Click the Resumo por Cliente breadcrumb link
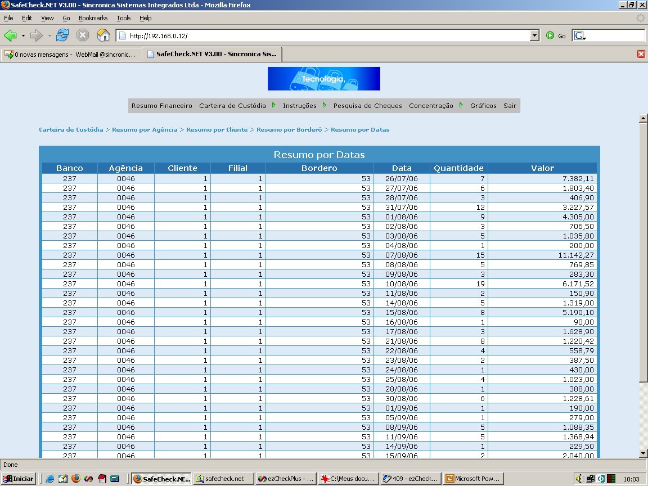The image size is (648, 486). [x=217, y=130]
